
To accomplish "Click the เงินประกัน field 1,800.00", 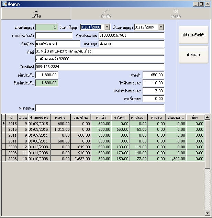I will (x=47, y=75).
